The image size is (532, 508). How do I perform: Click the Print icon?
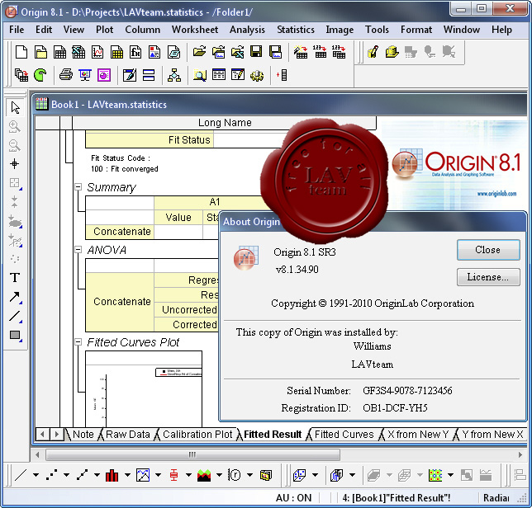point(66,75)
